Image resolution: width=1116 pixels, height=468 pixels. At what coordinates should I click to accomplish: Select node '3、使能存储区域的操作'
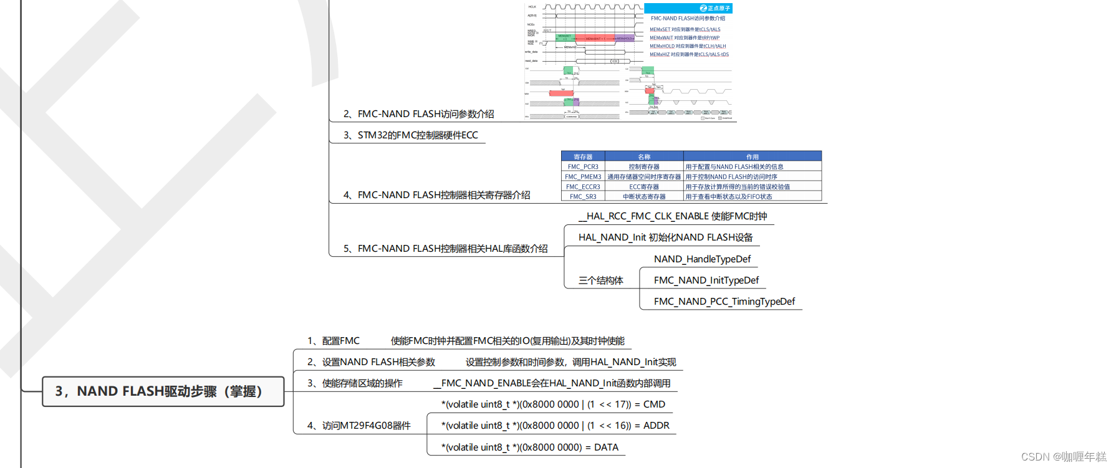[355, 383]
